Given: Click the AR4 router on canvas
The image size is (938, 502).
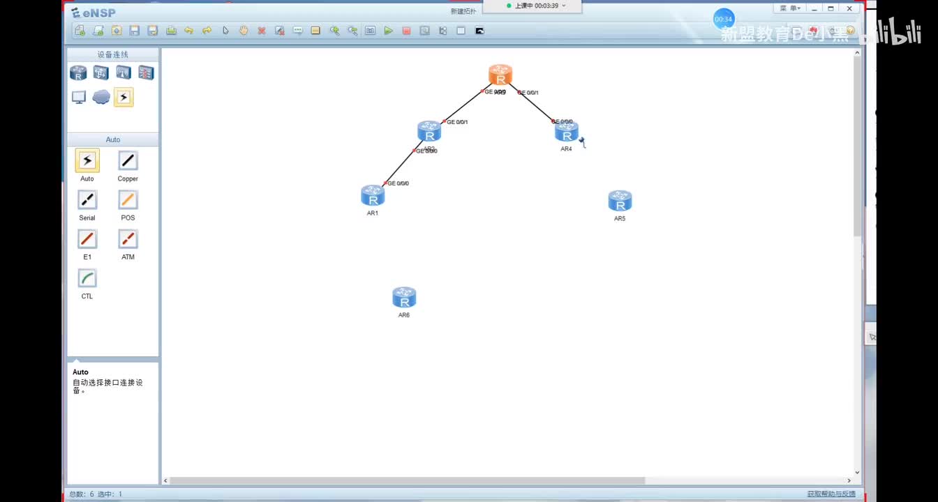Looking at the screenshot, I should 567,131.
